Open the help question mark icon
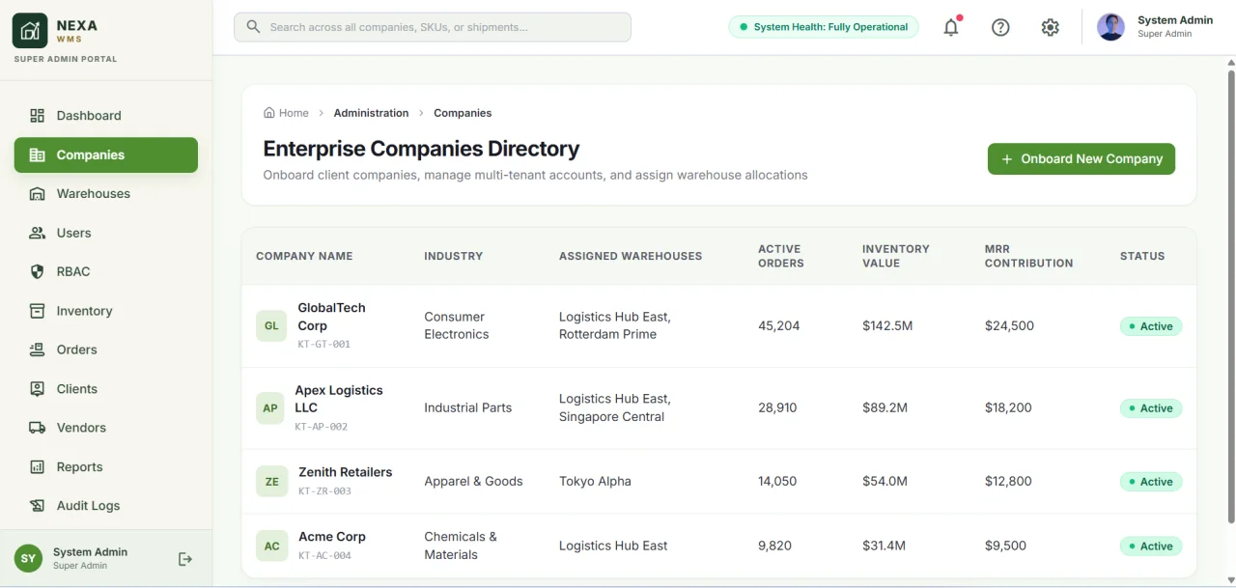Image resolution: width=1236 pixels, height=588 pixels. (1000, 27)
